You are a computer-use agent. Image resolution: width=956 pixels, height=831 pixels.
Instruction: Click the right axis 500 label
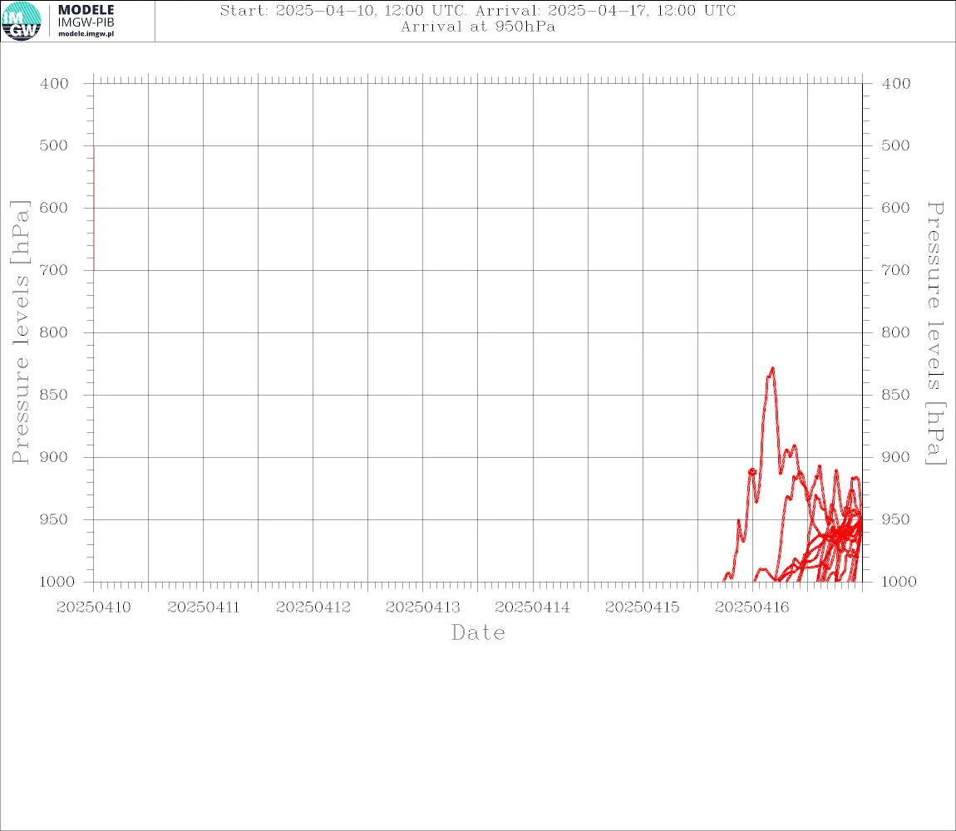point(895,145)
